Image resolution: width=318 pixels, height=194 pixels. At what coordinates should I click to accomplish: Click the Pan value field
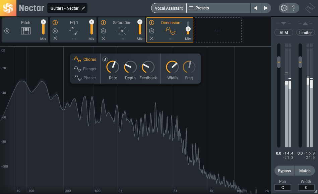tap(283, 188)
